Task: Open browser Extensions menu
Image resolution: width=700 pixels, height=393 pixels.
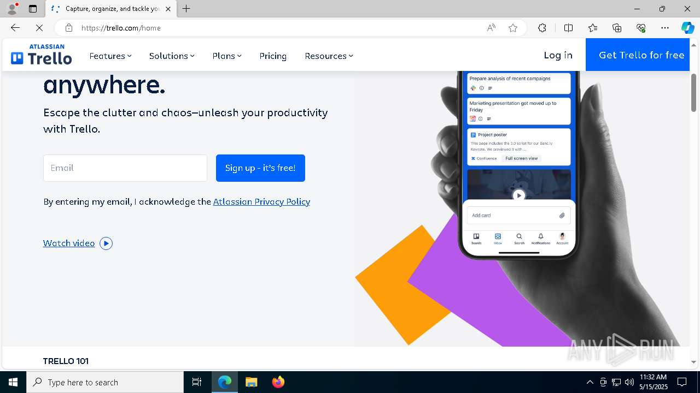Action: [542, 28]
